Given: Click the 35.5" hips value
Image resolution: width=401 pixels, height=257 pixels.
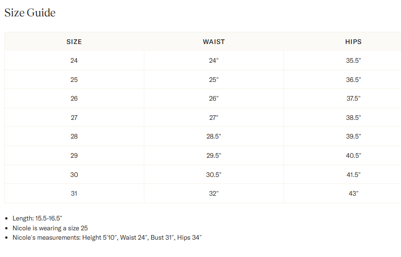Looking at the screenshot, I should coord(353,60).
